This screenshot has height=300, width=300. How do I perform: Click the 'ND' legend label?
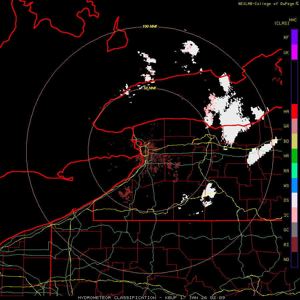[x=286, y=260]
